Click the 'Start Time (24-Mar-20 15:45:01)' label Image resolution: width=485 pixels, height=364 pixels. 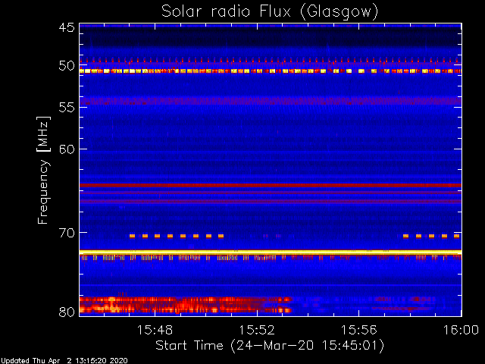(270, 346)
